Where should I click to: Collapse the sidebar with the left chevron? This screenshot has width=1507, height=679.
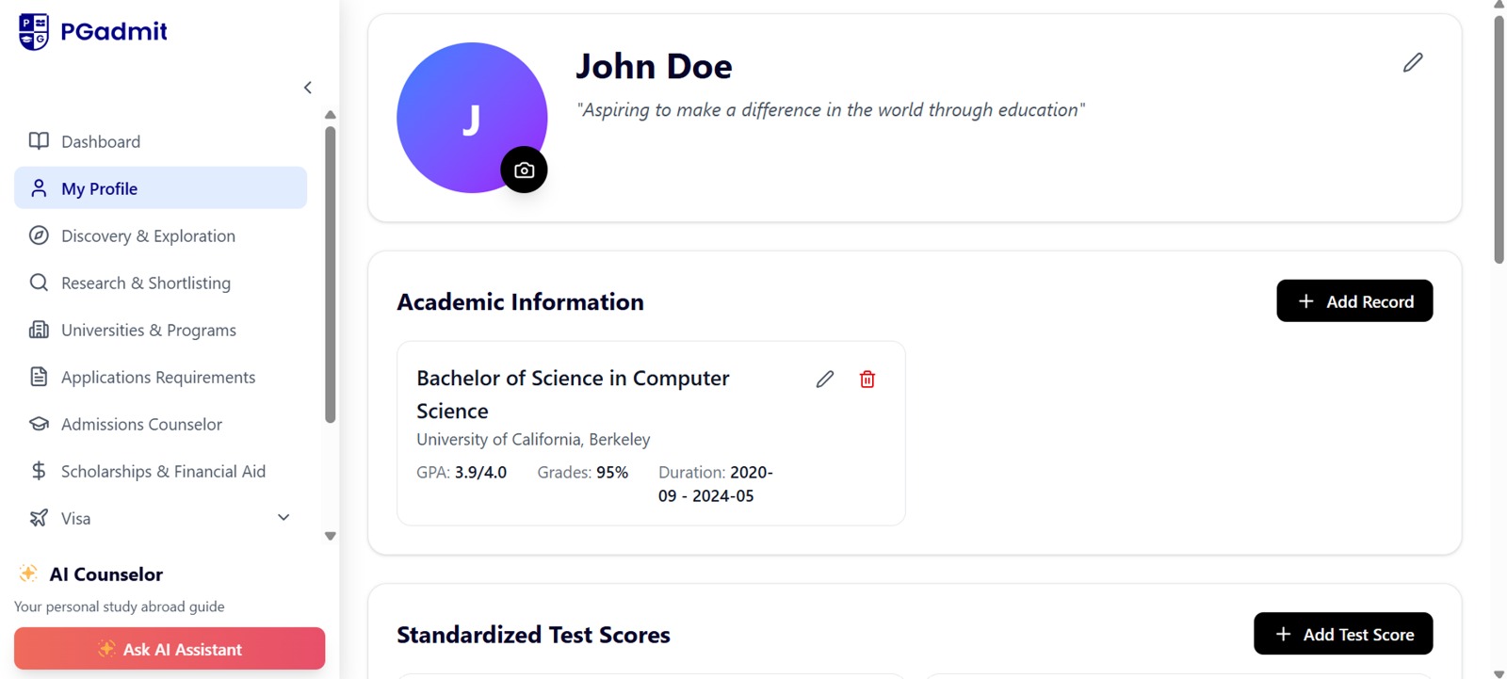pyautogui.click(x=308, y=88)
